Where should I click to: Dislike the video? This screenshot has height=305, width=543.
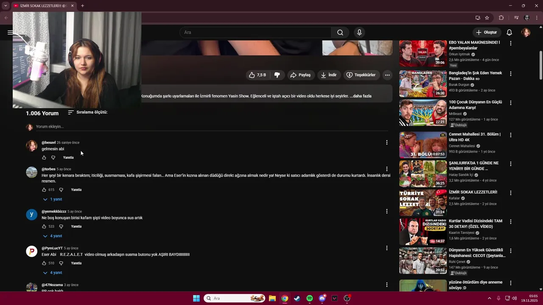point(277,75)
